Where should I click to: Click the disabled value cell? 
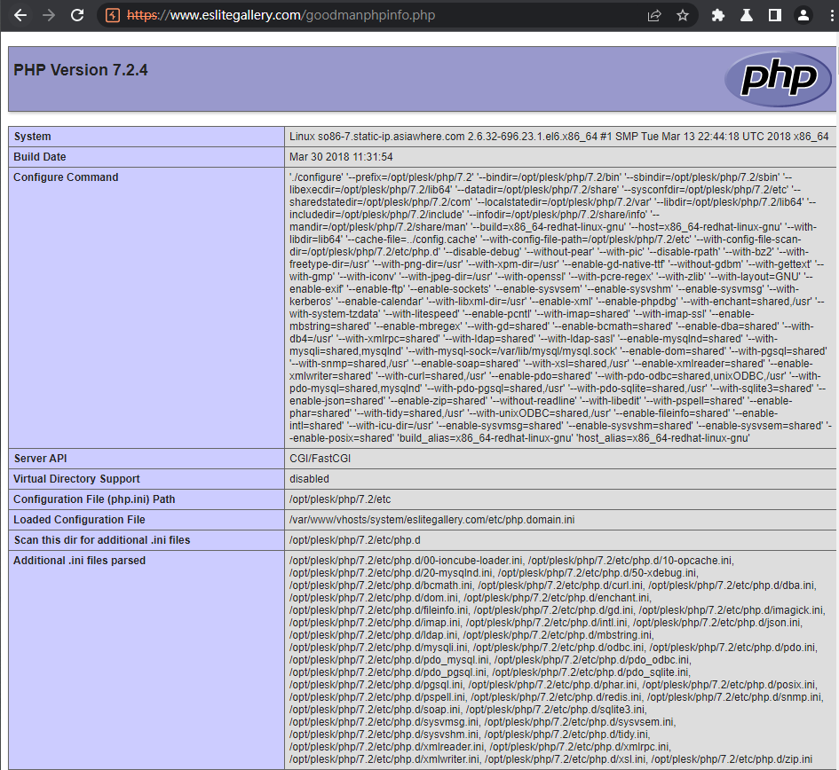click(x=309, y=478)
